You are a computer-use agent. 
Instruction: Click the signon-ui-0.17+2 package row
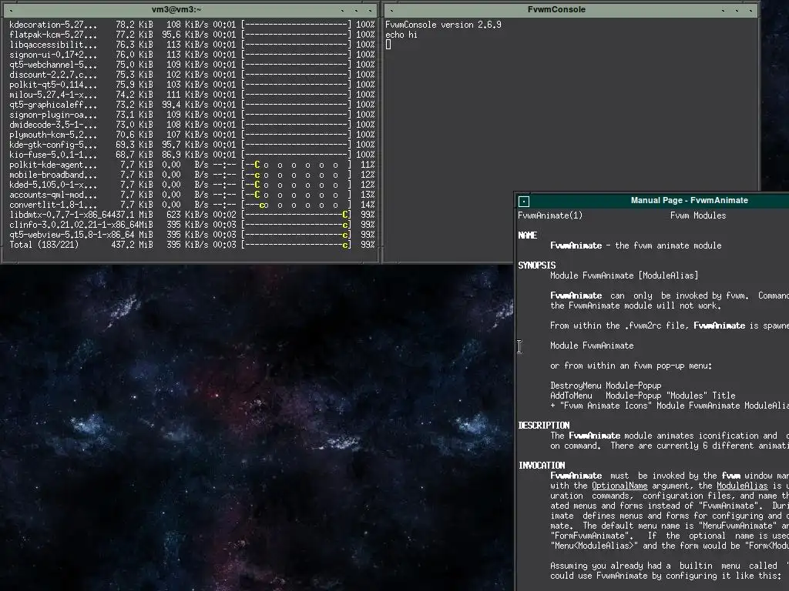[x=192, y=55]
